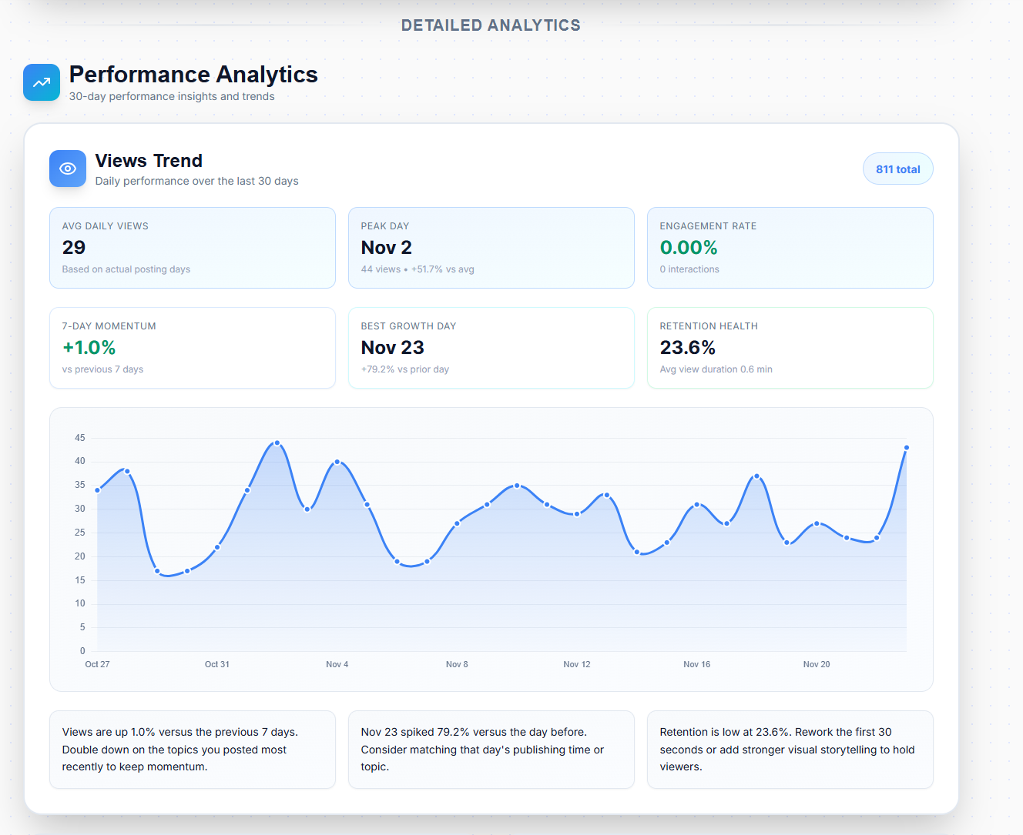Open the 7-DAY MOMENTUM card
Screen dimensions: 1023x835
[x=192, y=347]
